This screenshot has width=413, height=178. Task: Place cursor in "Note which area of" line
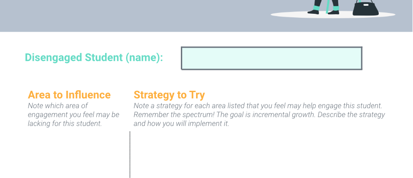pyautogui.click(x=58, y=106)
